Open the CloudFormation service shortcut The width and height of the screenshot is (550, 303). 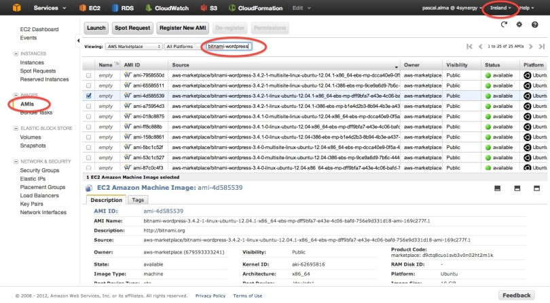pos(255,7)
